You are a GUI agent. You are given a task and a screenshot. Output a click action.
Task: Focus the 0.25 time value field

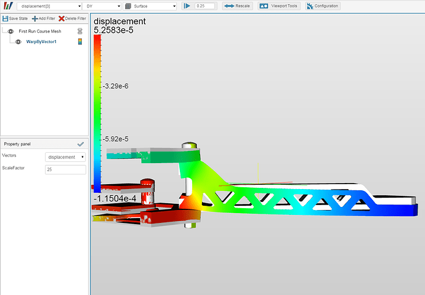pos(204,6)
